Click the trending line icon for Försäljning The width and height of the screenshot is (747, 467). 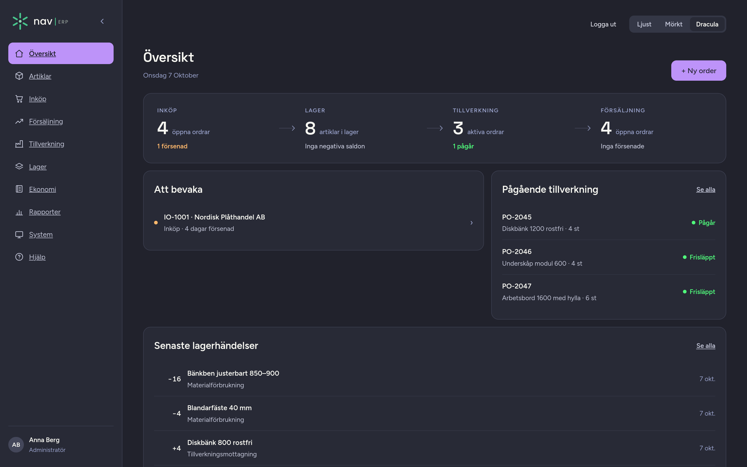(19, 121)
